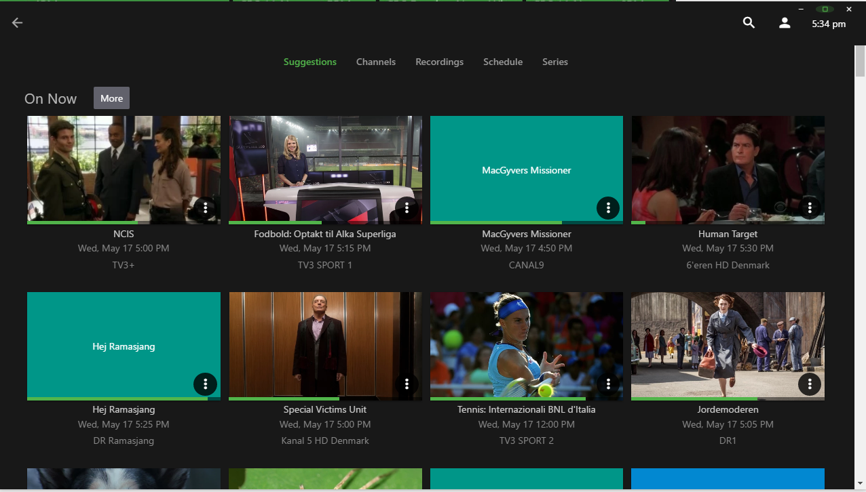The image size is (866, 492).
Task: Select the Suggestions tab
Action: (x=309, y=62)
